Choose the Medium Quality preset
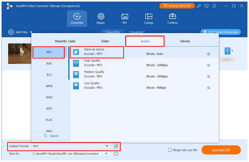Viewport: 249px width, 162px height. click(144, 74)
